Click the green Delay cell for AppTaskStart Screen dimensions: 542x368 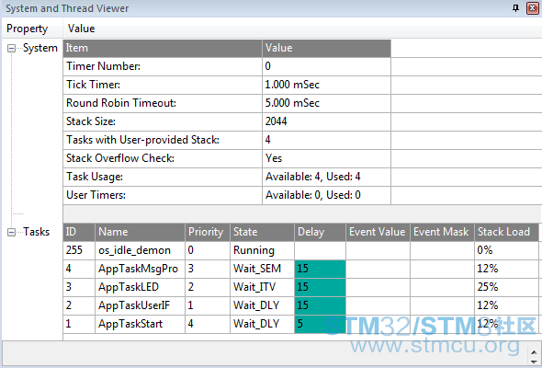[320, 324]
